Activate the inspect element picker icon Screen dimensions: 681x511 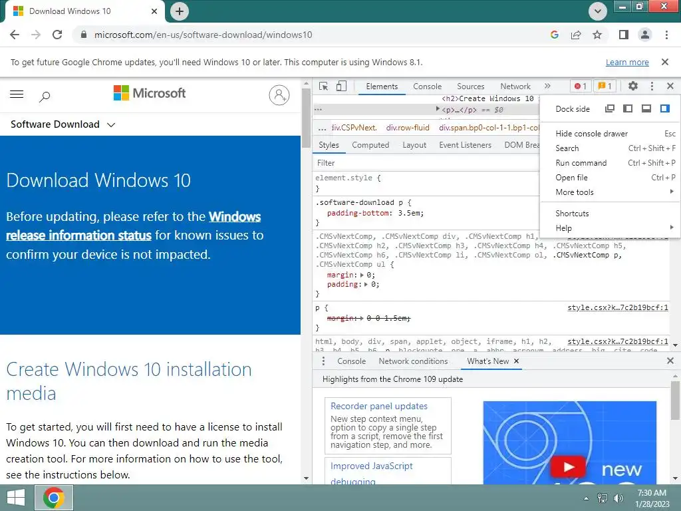pos(324,86)
